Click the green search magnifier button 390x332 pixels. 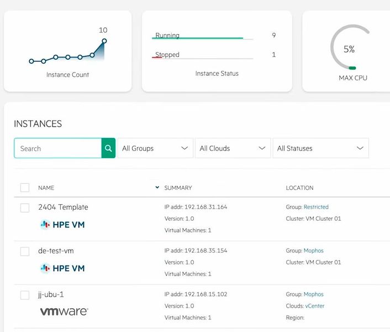tap(108, 148)
